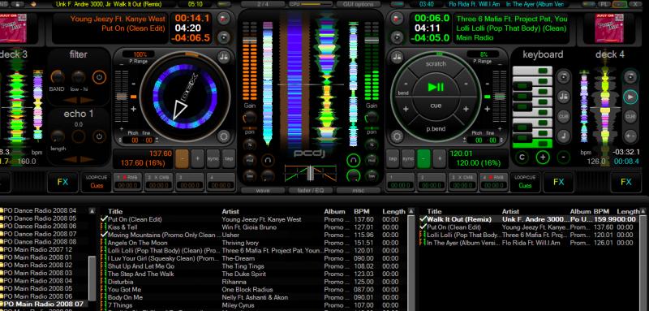
Task: Click the left channel Gain knob
Action: coord(249,119)
